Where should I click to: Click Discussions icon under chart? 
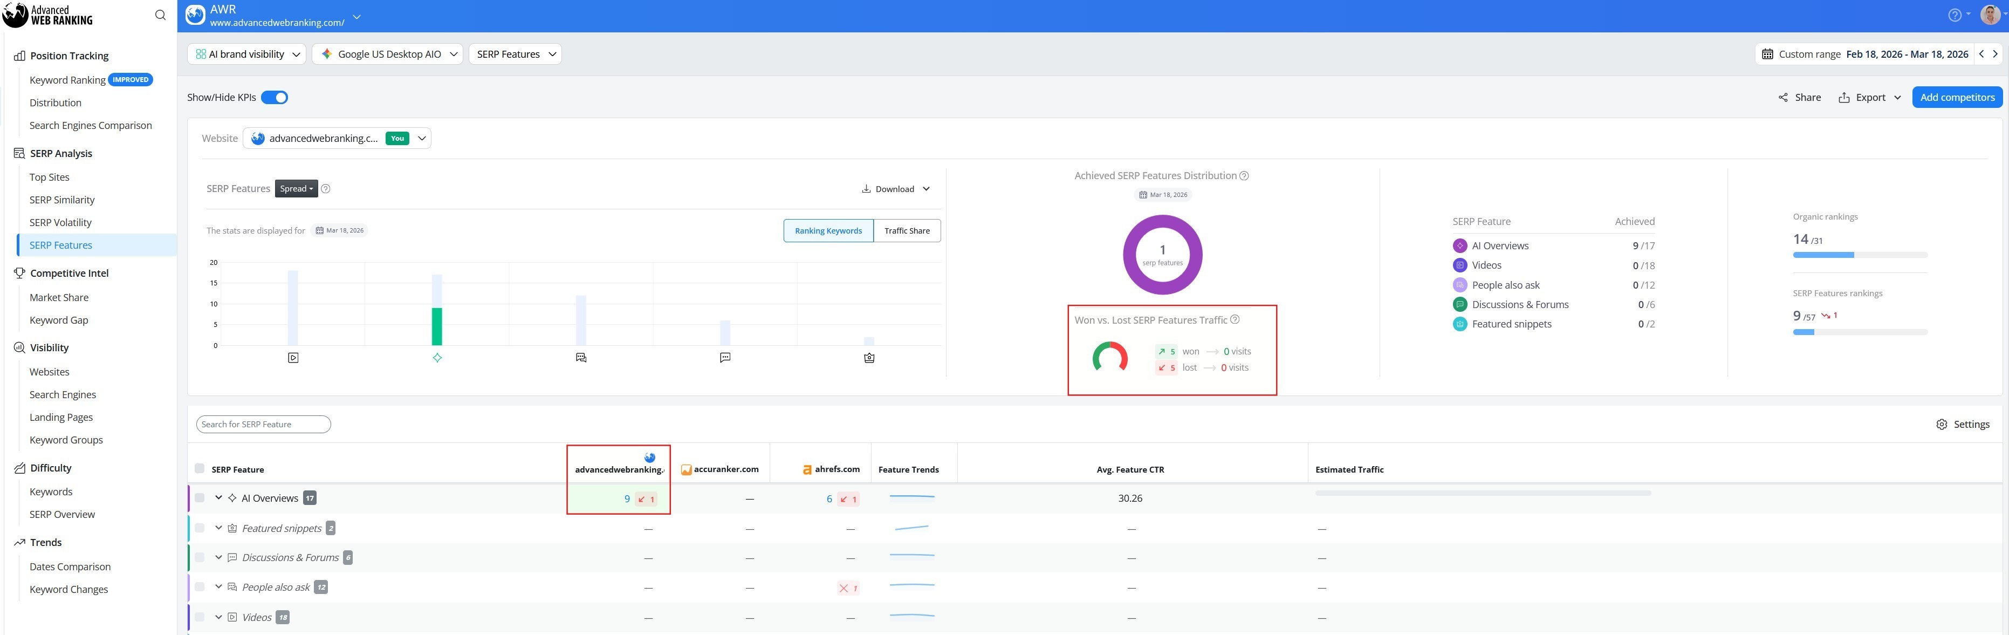point(725,358)
